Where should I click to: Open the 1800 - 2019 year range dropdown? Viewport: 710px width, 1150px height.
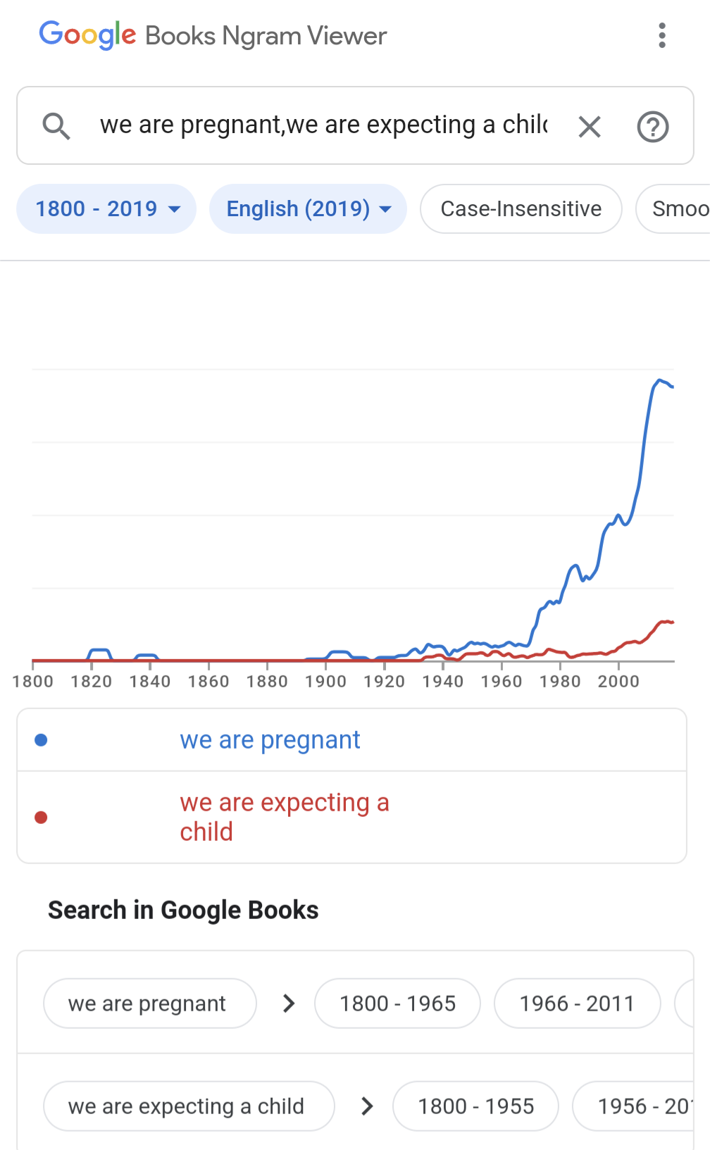[106, 208]
